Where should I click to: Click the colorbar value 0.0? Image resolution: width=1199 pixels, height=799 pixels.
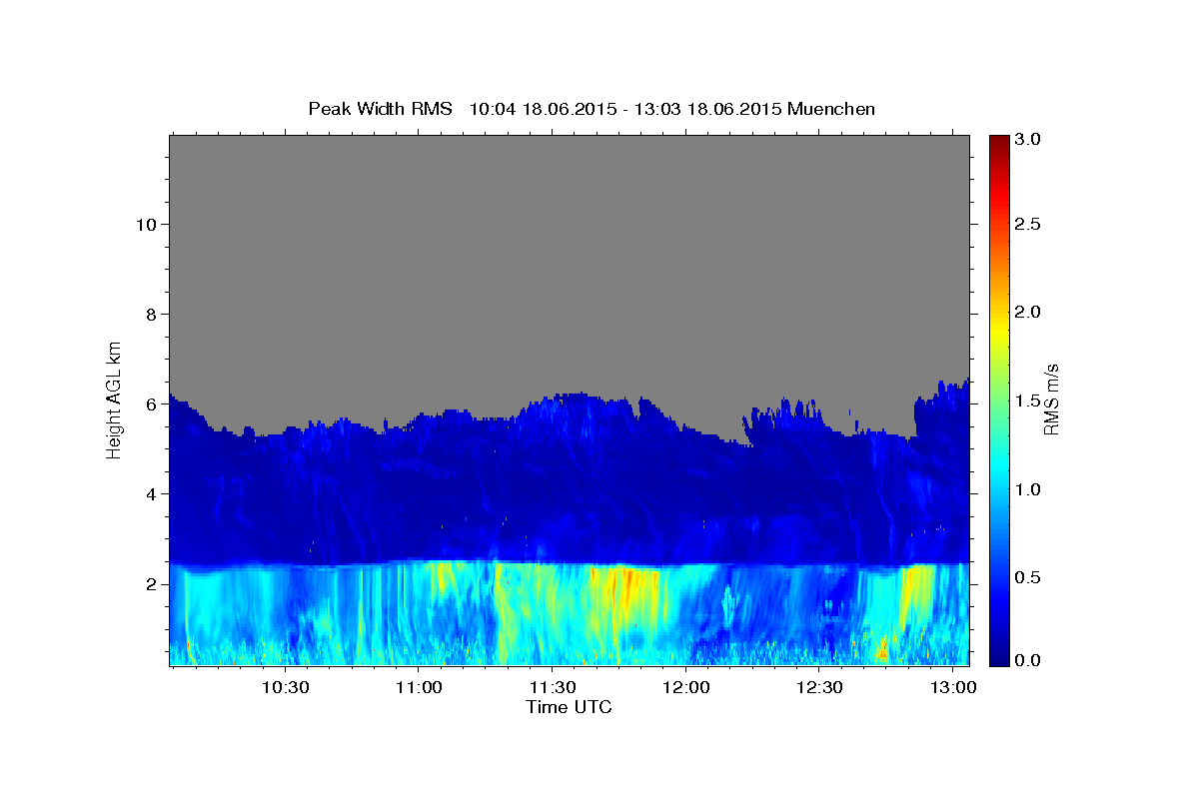[1029, 660]
